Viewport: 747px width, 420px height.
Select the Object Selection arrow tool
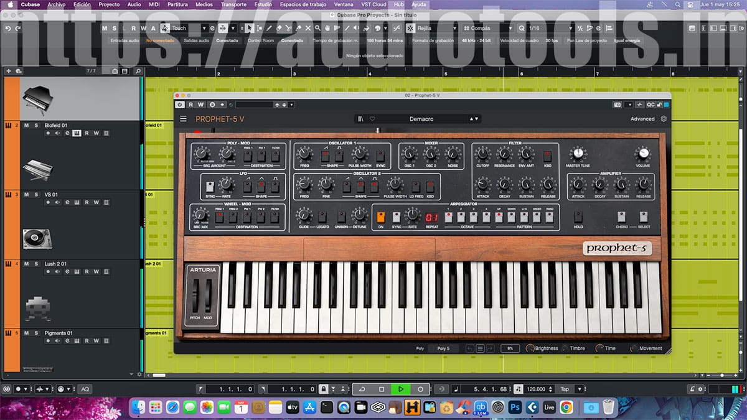(249, 28)
